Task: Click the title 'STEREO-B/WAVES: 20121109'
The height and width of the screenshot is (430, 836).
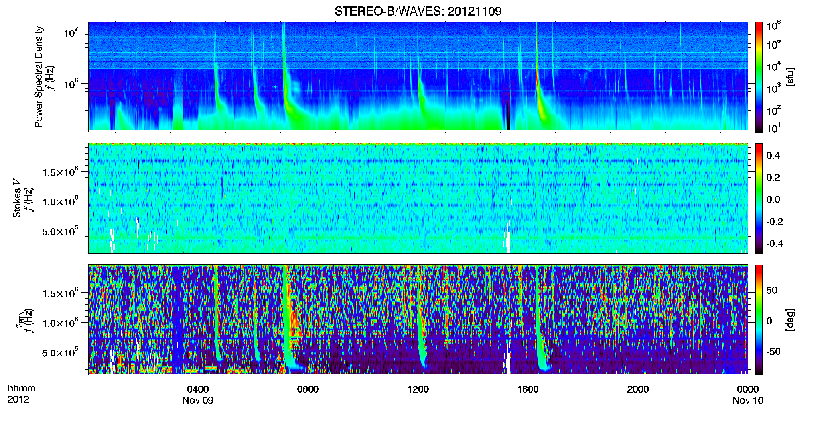Action: (x=418, y=11)
